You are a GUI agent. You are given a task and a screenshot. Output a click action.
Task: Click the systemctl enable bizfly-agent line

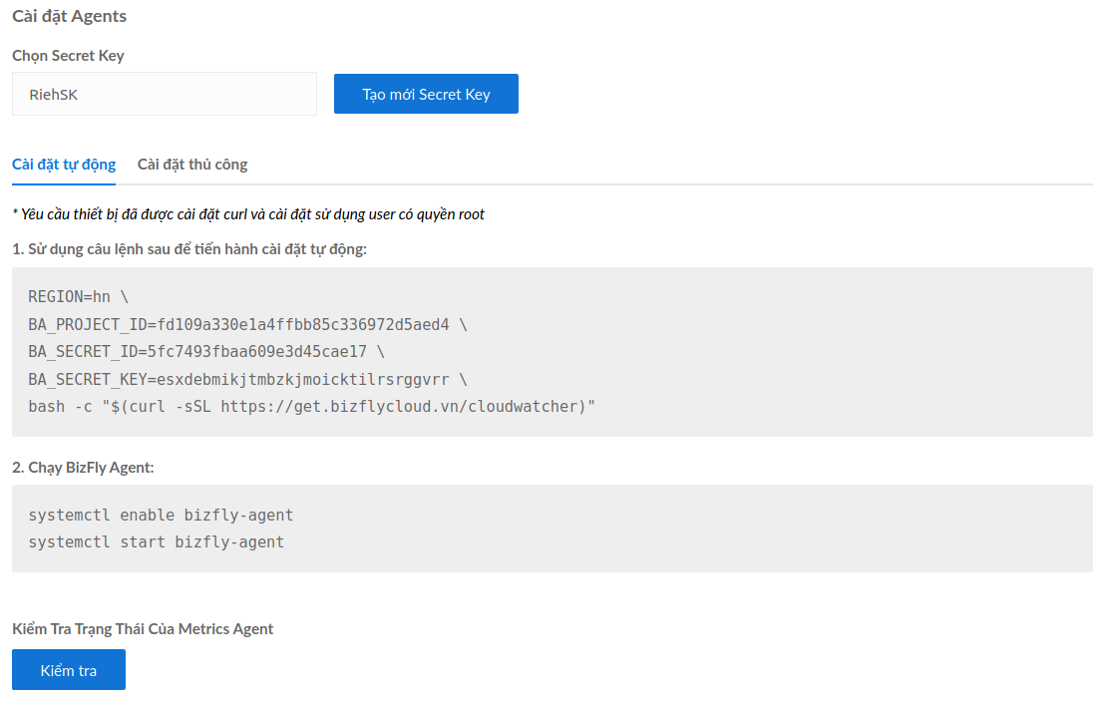[x=161, y=516]
